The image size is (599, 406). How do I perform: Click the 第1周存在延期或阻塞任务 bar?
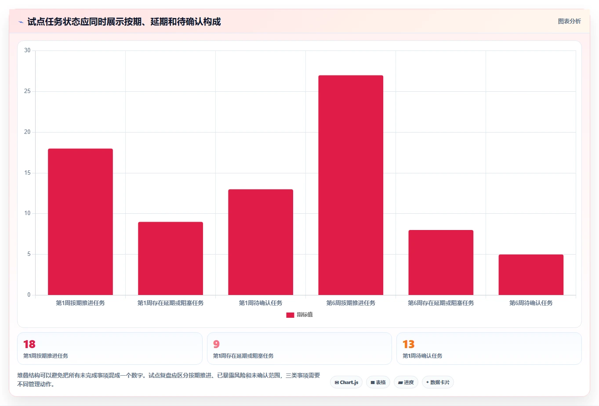point(171,259)
